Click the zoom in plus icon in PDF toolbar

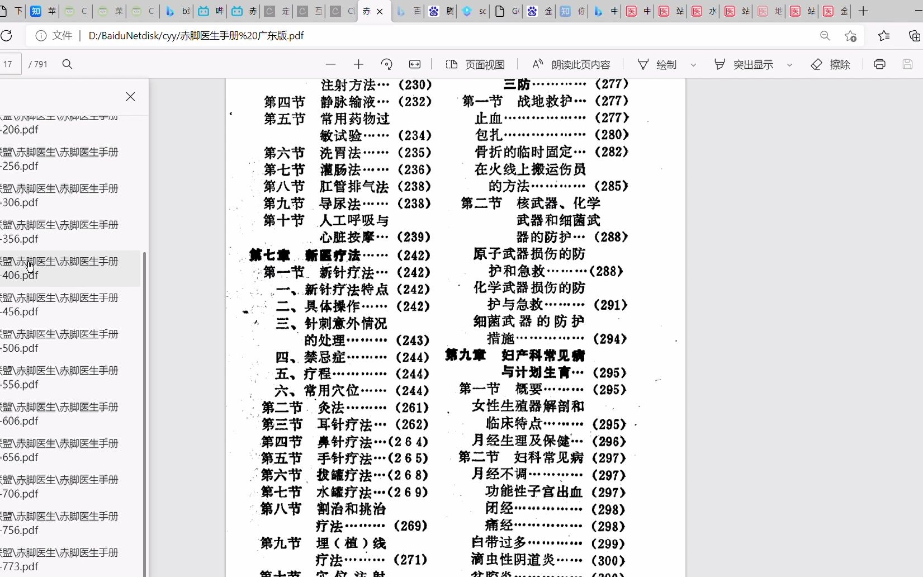click(x=358, y=64)
